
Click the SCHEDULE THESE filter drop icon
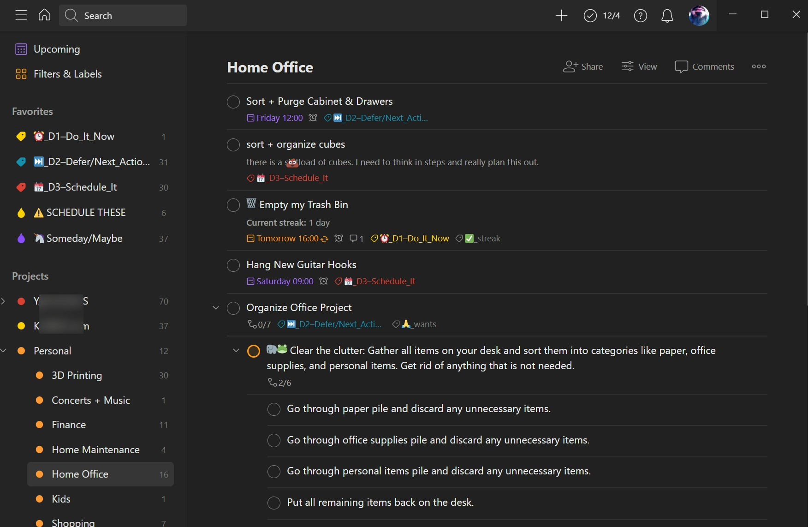click(x=21, y=213)
